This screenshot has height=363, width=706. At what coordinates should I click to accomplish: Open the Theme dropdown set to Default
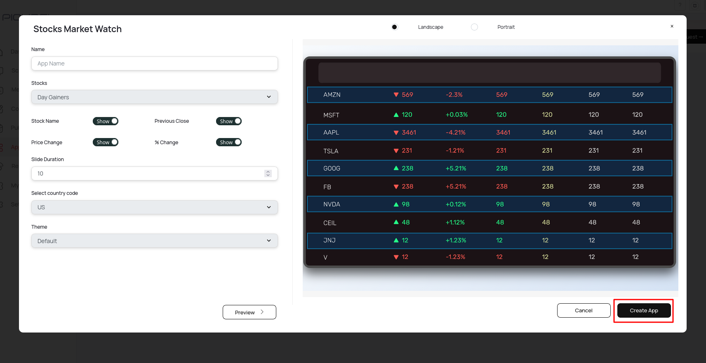pos(154,241)
